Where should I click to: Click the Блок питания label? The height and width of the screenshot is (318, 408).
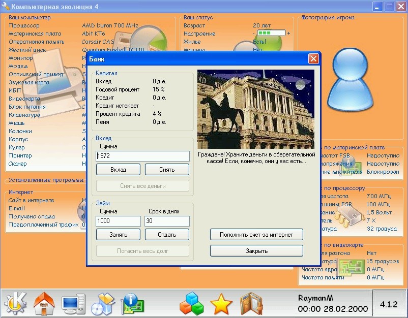point(27,107)
